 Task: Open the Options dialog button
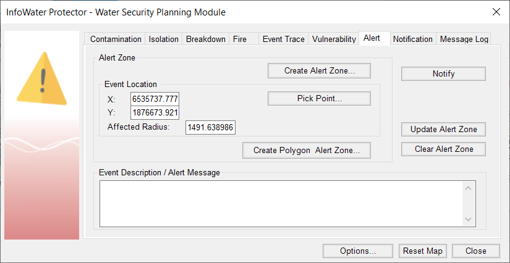(x=357, y=251)
